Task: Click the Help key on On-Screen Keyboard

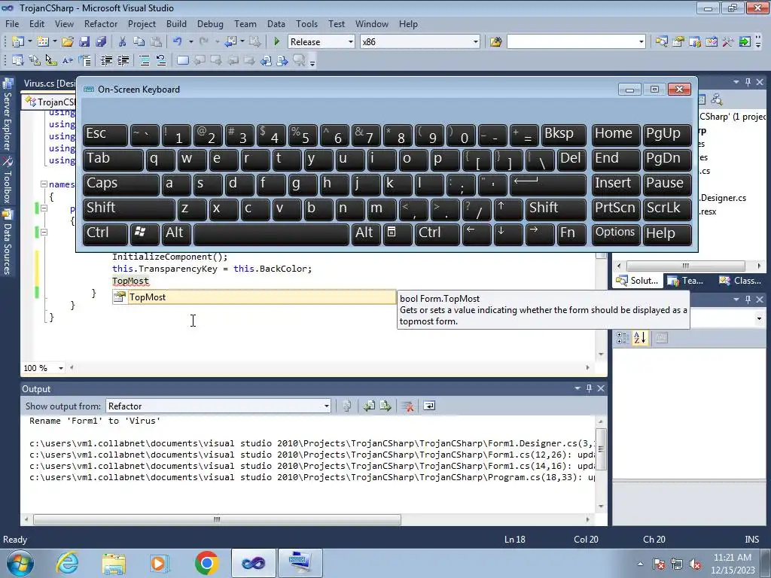Action: tap(667, 233)
